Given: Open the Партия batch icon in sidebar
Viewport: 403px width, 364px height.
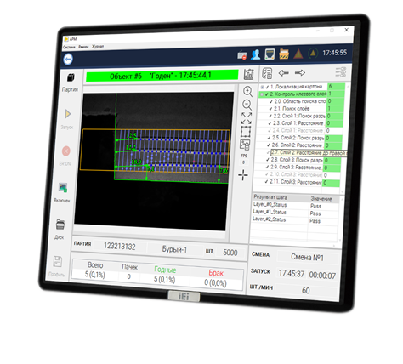Looking at the screenshot, I should pos(71,77).
